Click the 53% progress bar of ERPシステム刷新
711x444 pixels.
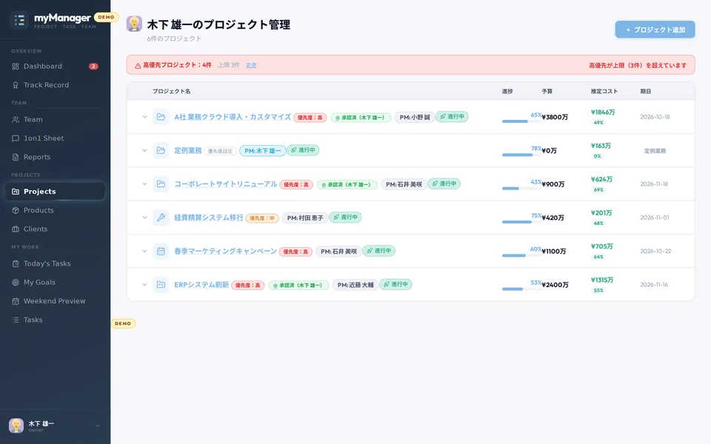(x=521, y=289)
